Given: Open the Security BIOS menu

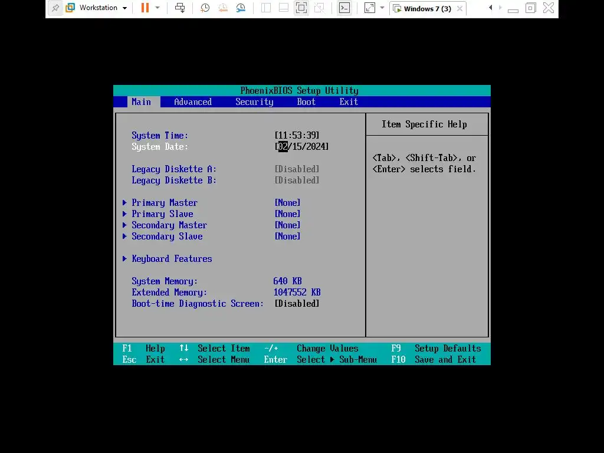Looking at the screenshot, I should point(254,101).
